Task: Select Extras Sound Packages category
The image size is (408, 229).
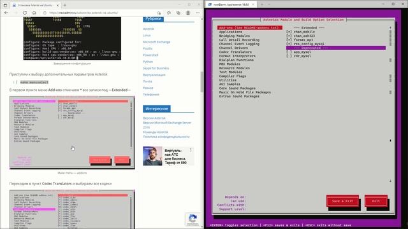Action: click(239, 96)
